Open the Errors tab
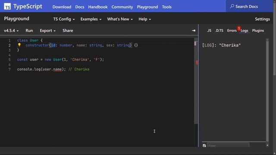The image size is (276, 155). (x=232, y=31)
